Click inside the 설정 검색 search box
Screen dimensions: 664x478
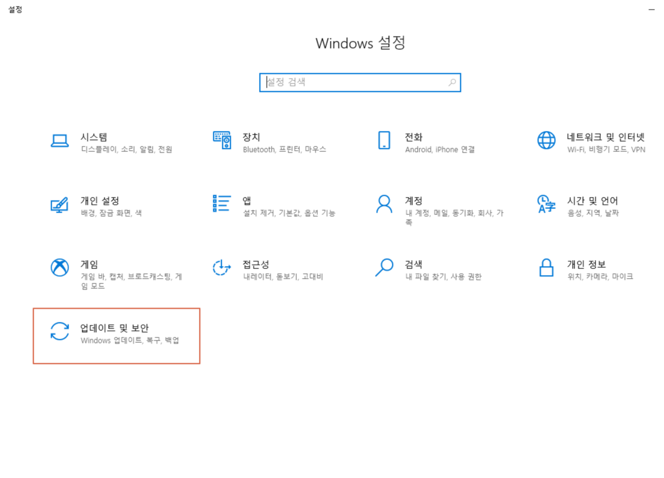pos(349,82)
